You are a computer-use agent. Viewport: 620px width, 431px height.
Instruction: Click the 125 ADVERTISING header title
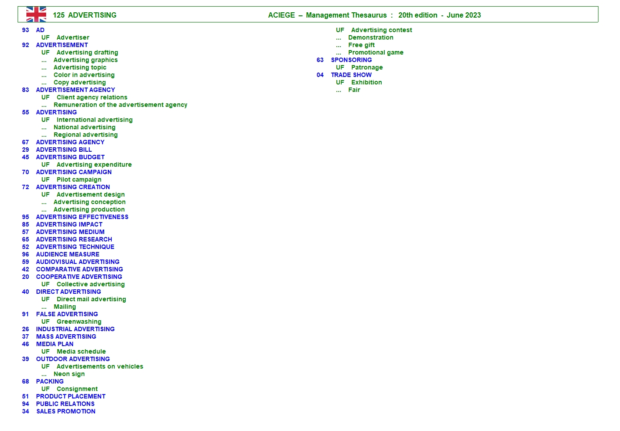tap(84, 15)
